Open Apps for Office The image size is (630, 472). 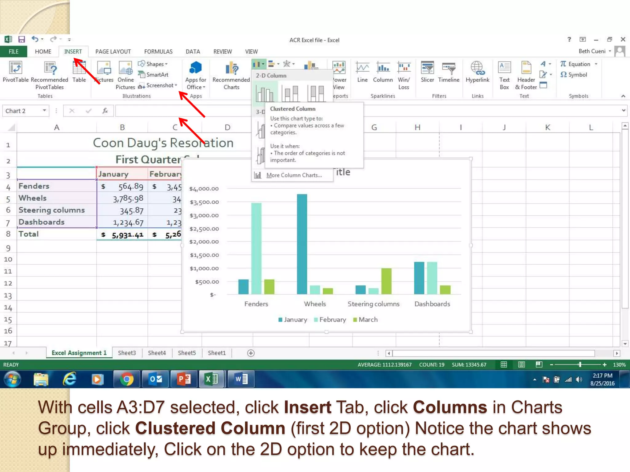coord(196,75)
